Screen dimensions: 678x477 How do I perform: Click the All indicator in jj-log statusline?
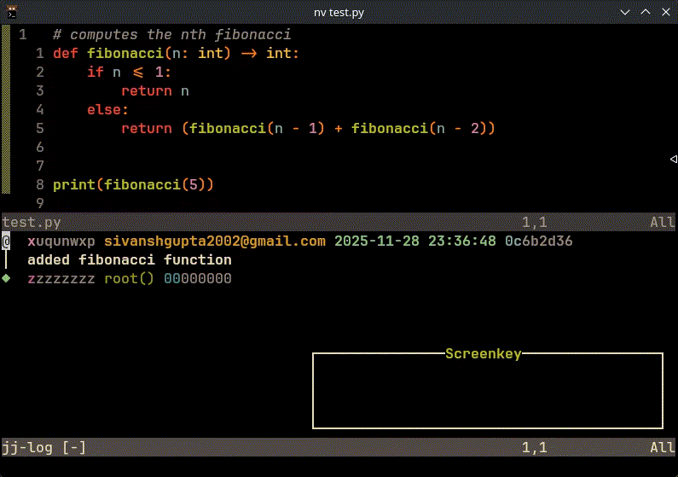(662, 446)
